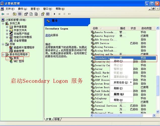The height and width of the screenshot is (126, 160).
Task: Select the Telnet service row
Action: pyautogui.click(x=123, y=102)
